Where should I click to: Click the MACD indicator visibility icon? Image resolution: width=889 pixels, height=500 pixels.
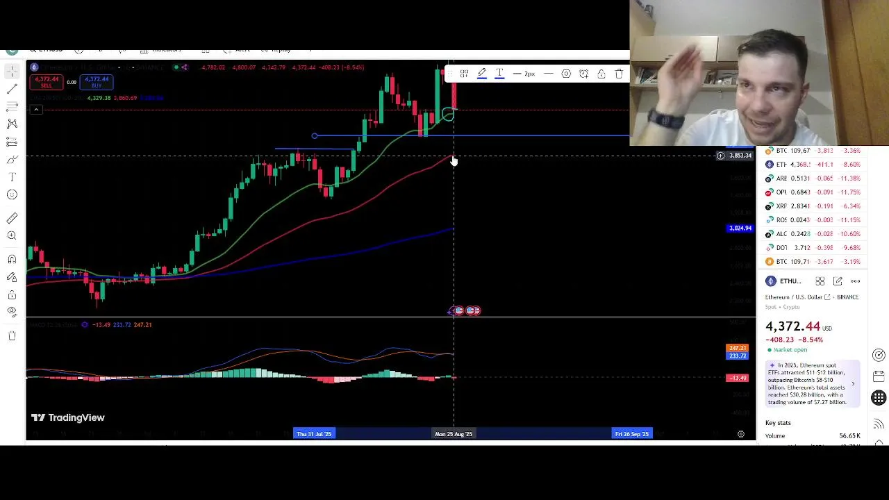[85, 324]
